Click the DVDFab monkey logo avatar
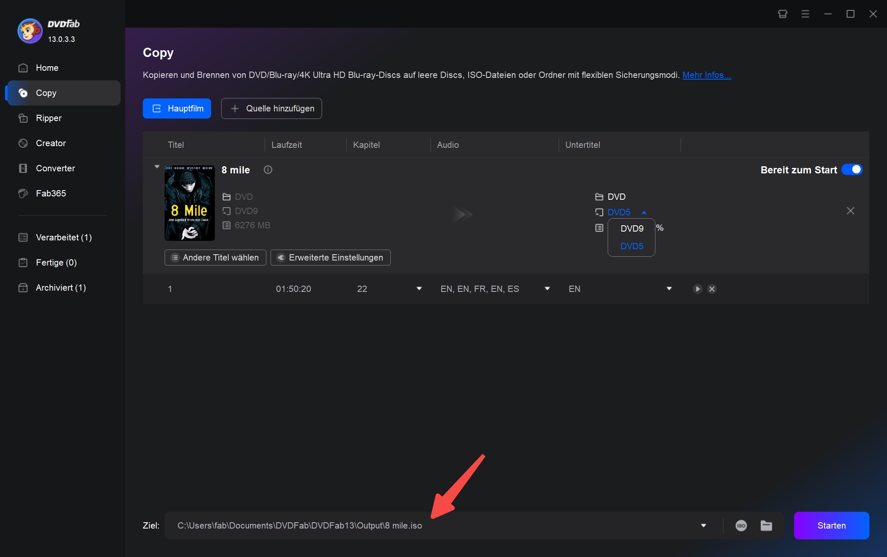Screen dimensions: 887x557 click(x=30, y=31)
